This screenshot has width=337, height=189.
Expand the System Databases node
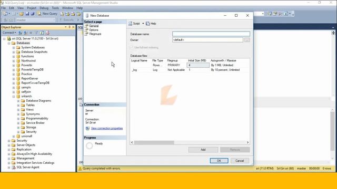click(x=14, y=48)
